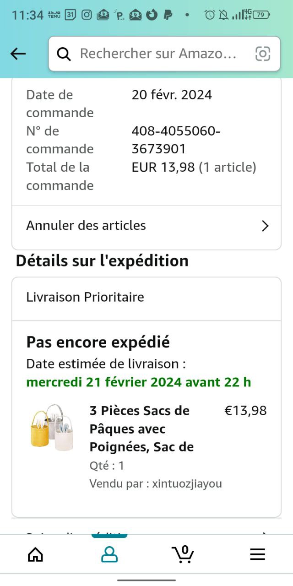Tap the calendar notification icon

point(70,15)
